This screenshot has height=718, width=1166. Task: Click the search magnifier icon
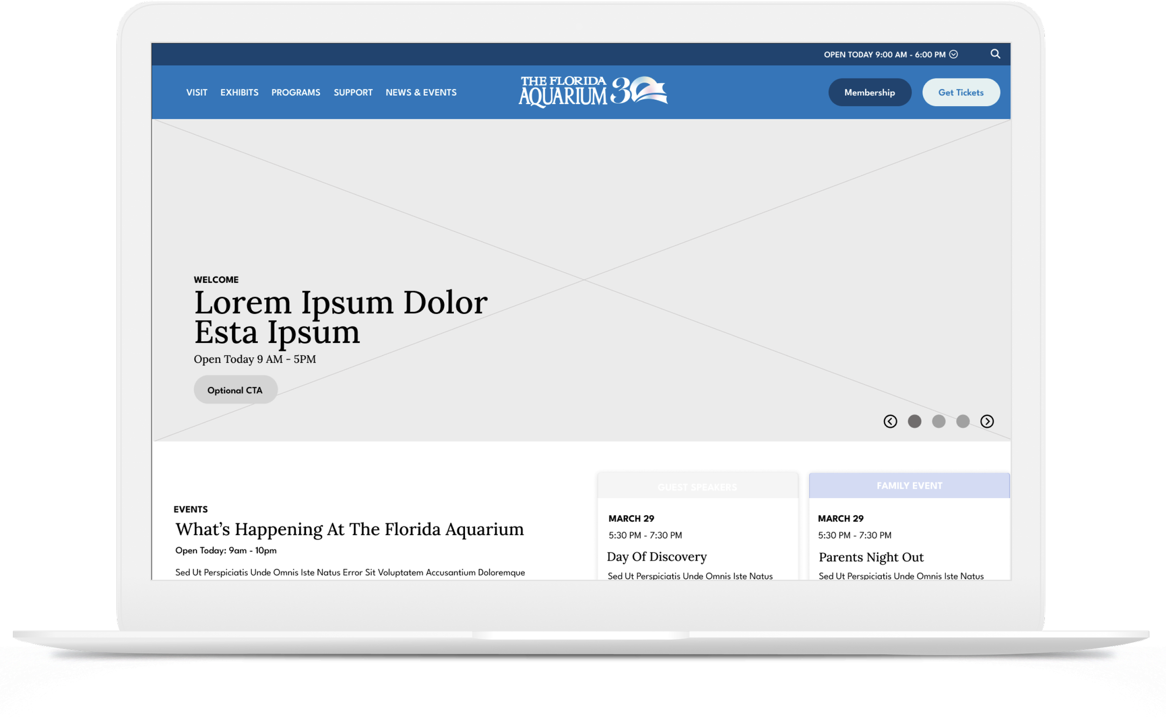[x=995, y=54]
